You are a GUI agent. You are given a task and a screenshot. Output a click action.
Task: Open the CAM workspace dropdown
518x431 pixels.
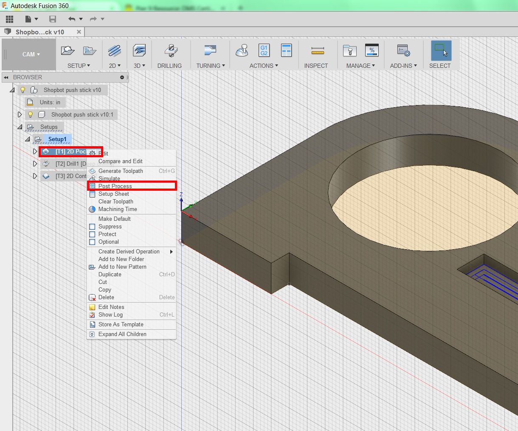31,54
